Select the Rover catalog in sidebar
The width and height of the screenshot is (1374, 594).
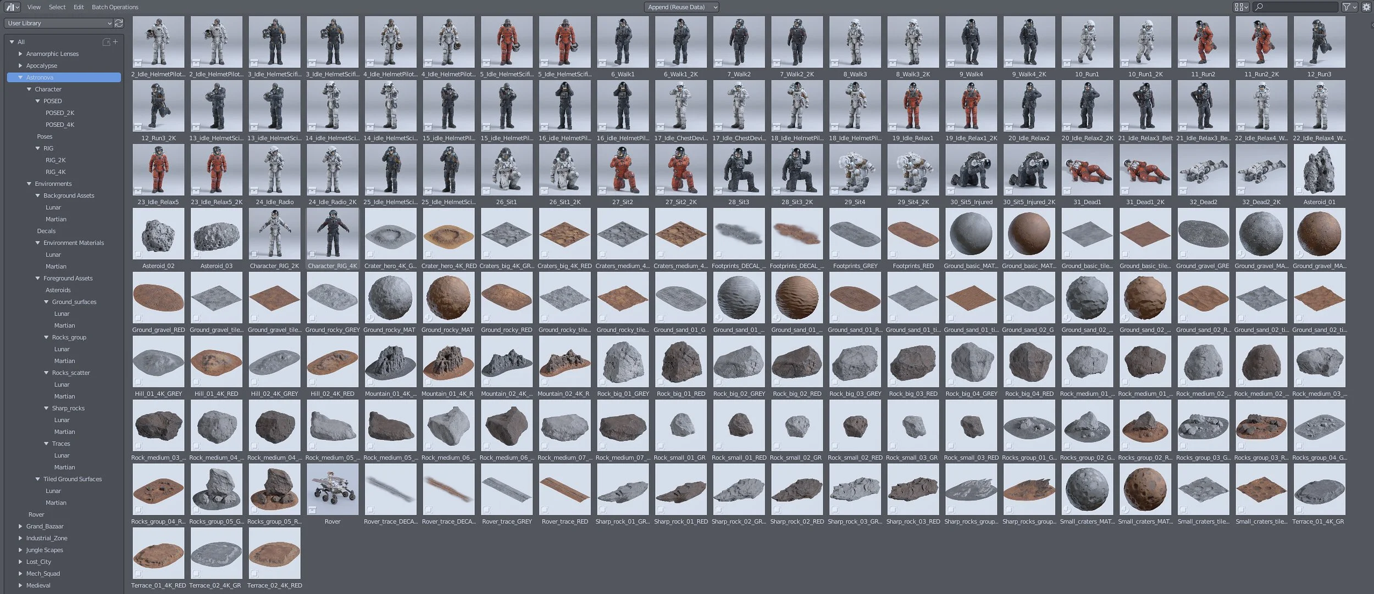[36, 515]
